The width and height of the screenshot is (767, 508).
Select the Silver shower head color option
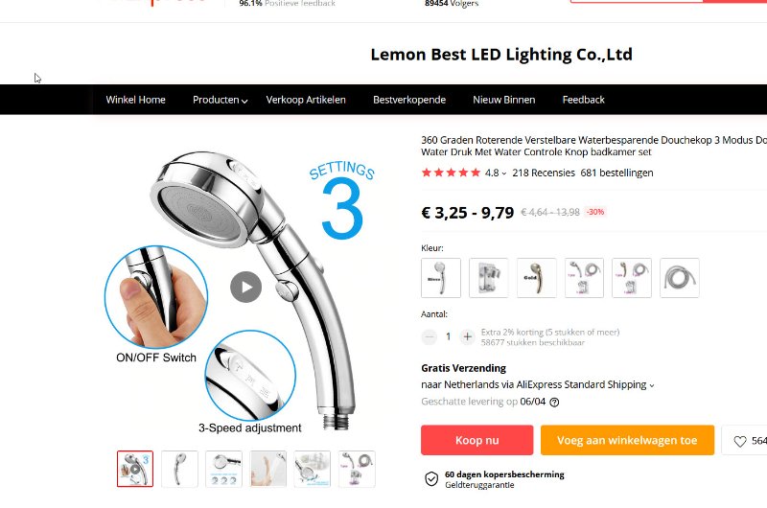pos(441,278)
